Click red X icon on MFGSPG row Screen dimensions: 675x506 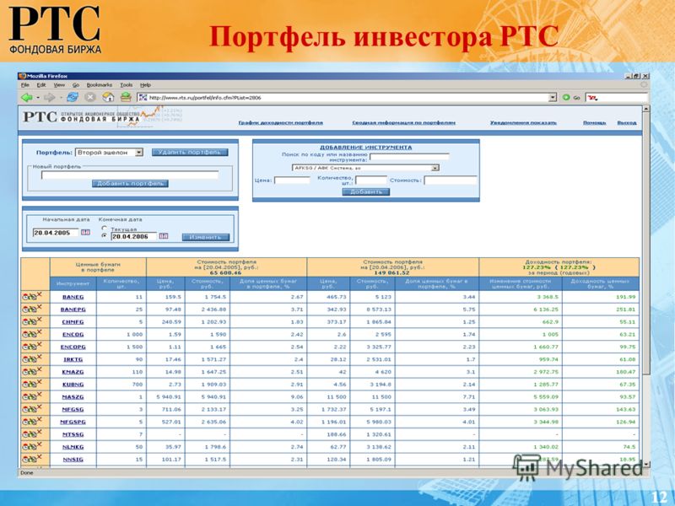click(x=39, y=419)
